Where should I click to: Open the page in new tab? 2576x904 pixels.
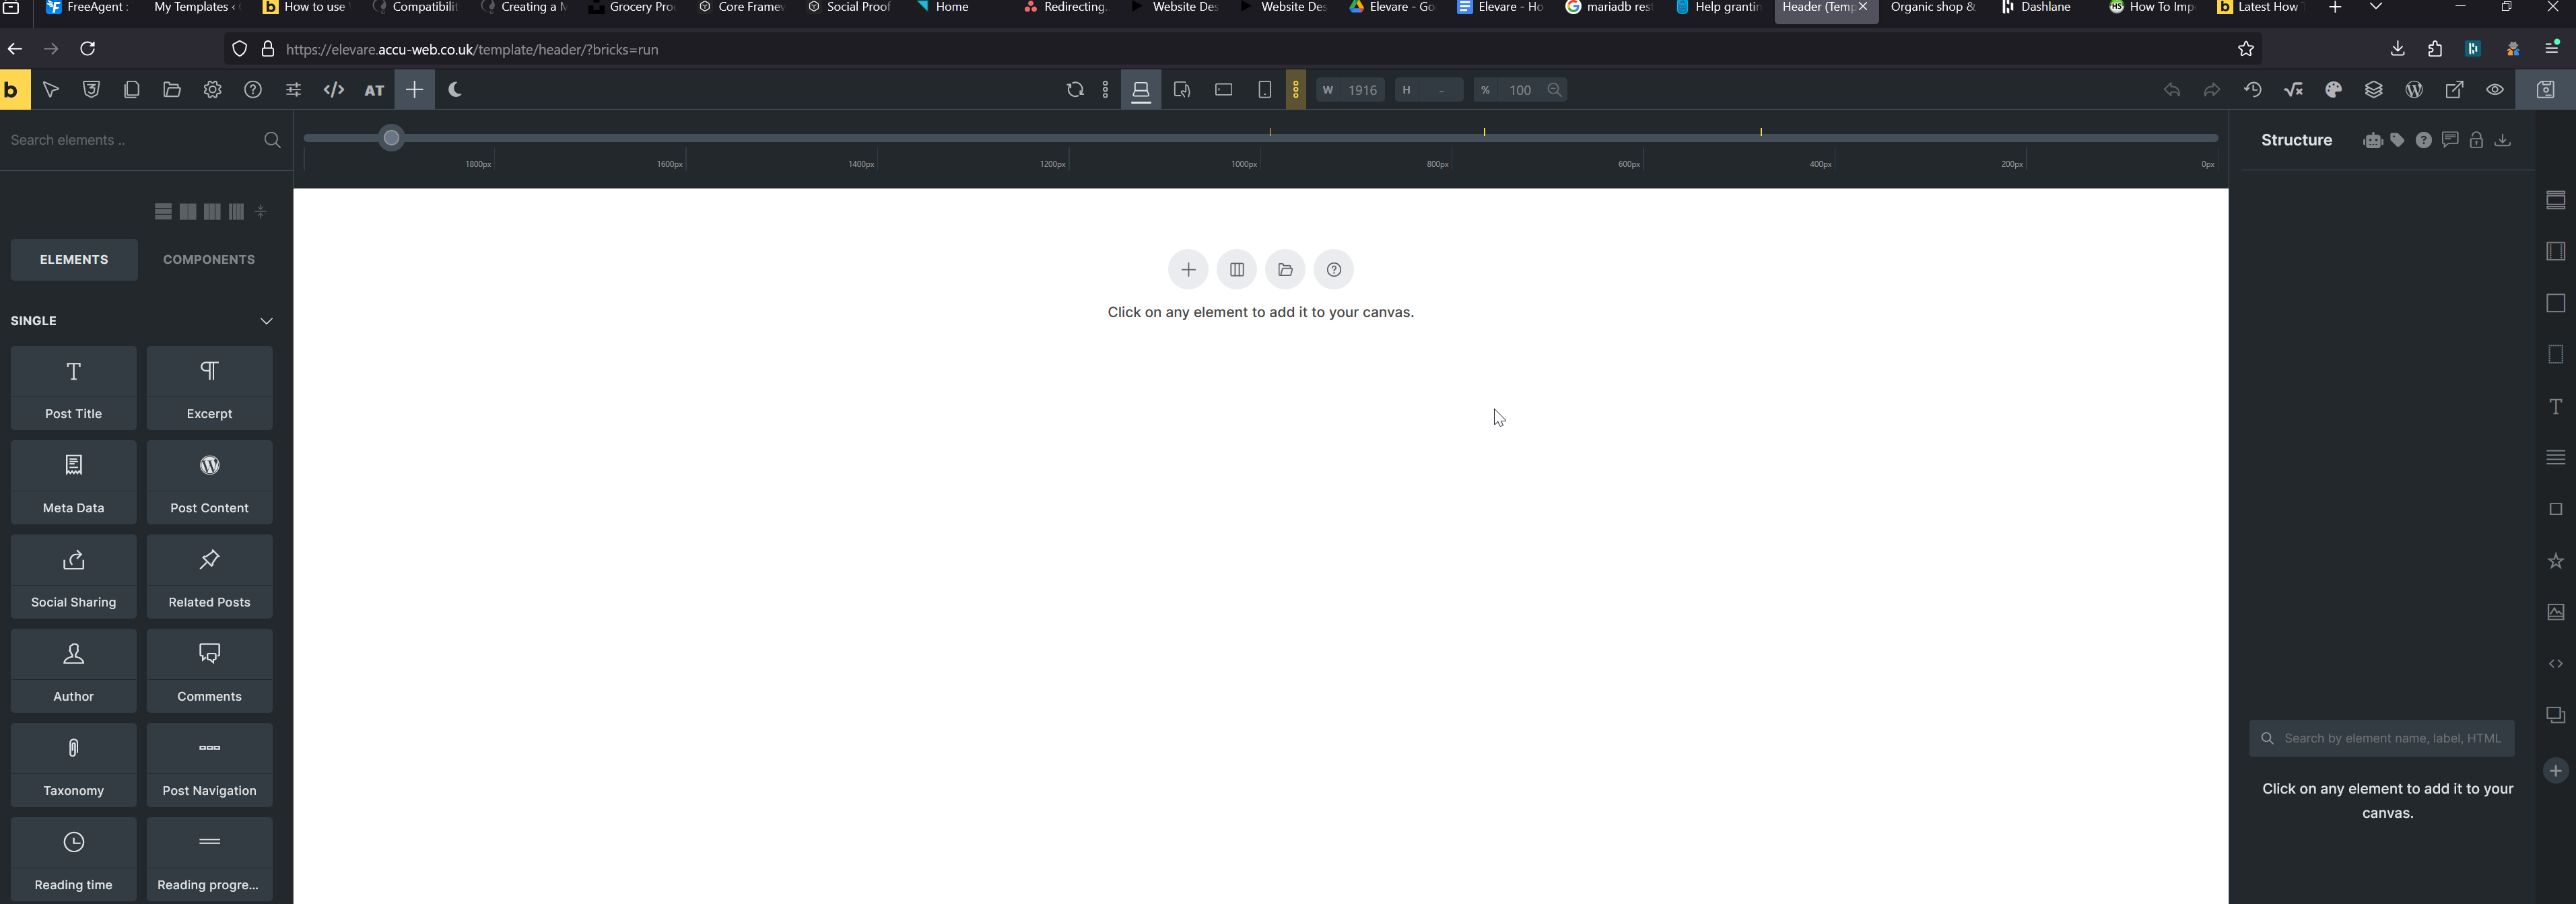2455,90
